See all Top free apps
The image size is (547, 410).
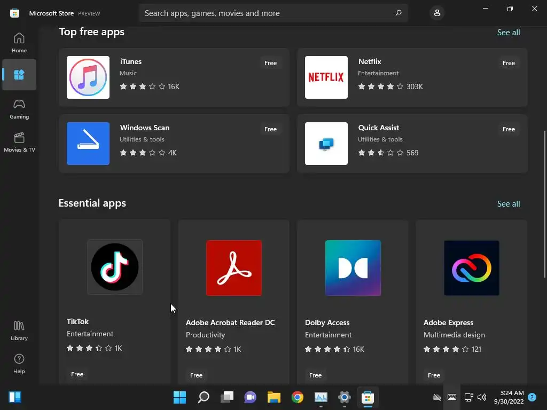[509, 33]
